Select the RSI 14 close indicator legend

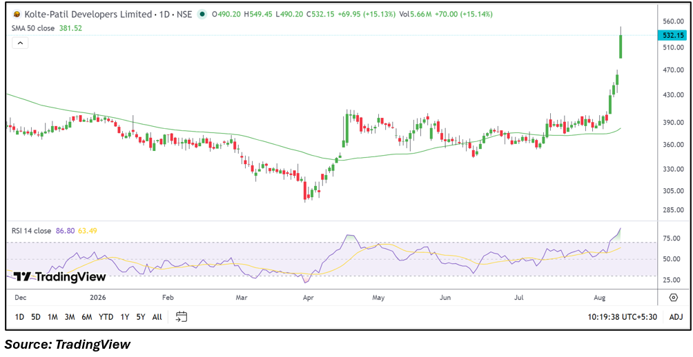point(31,231)
